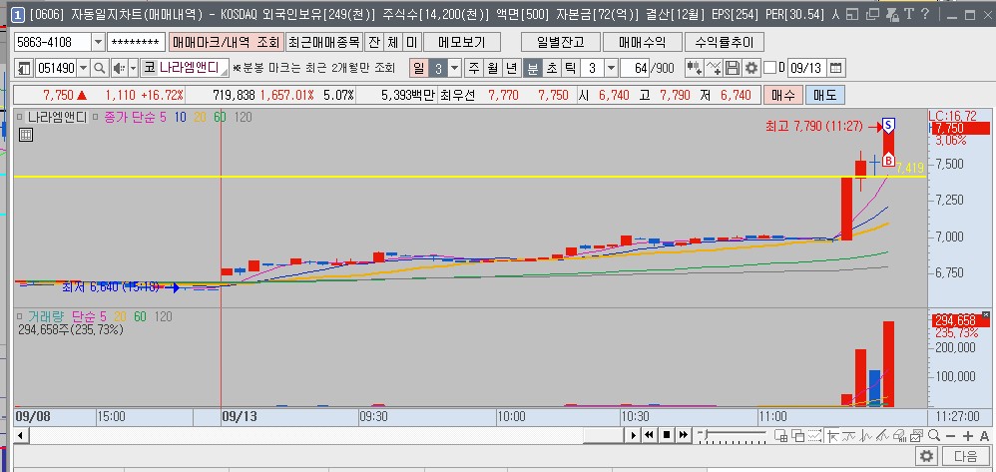Click the pin lock icon in title bar

click(x=892, y=14)
